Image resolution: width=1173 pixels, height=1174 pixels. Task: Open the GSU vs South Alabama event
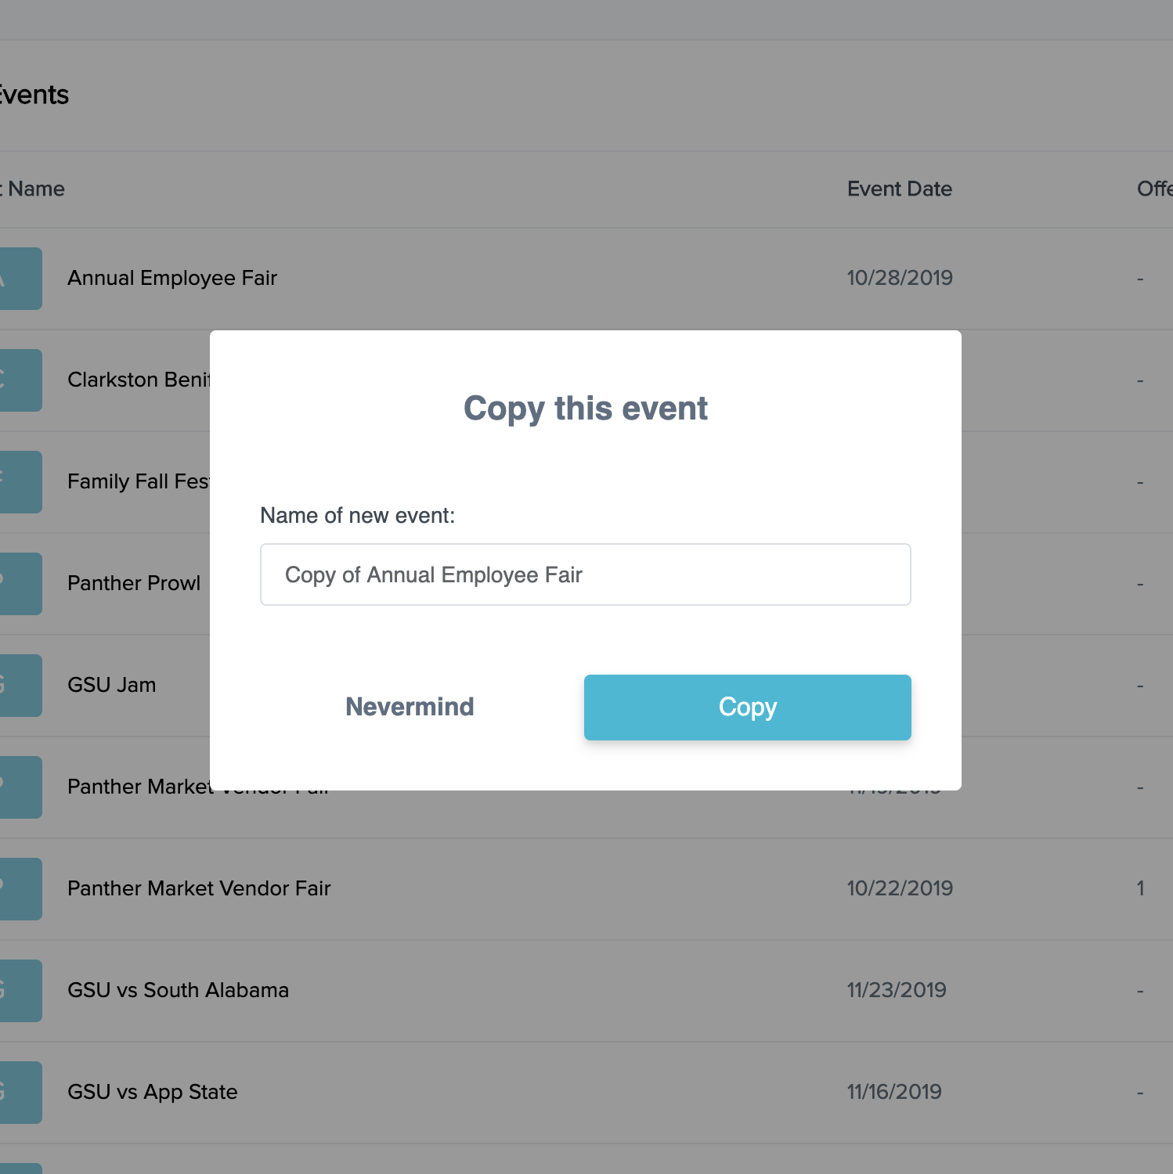click(178, 990)
